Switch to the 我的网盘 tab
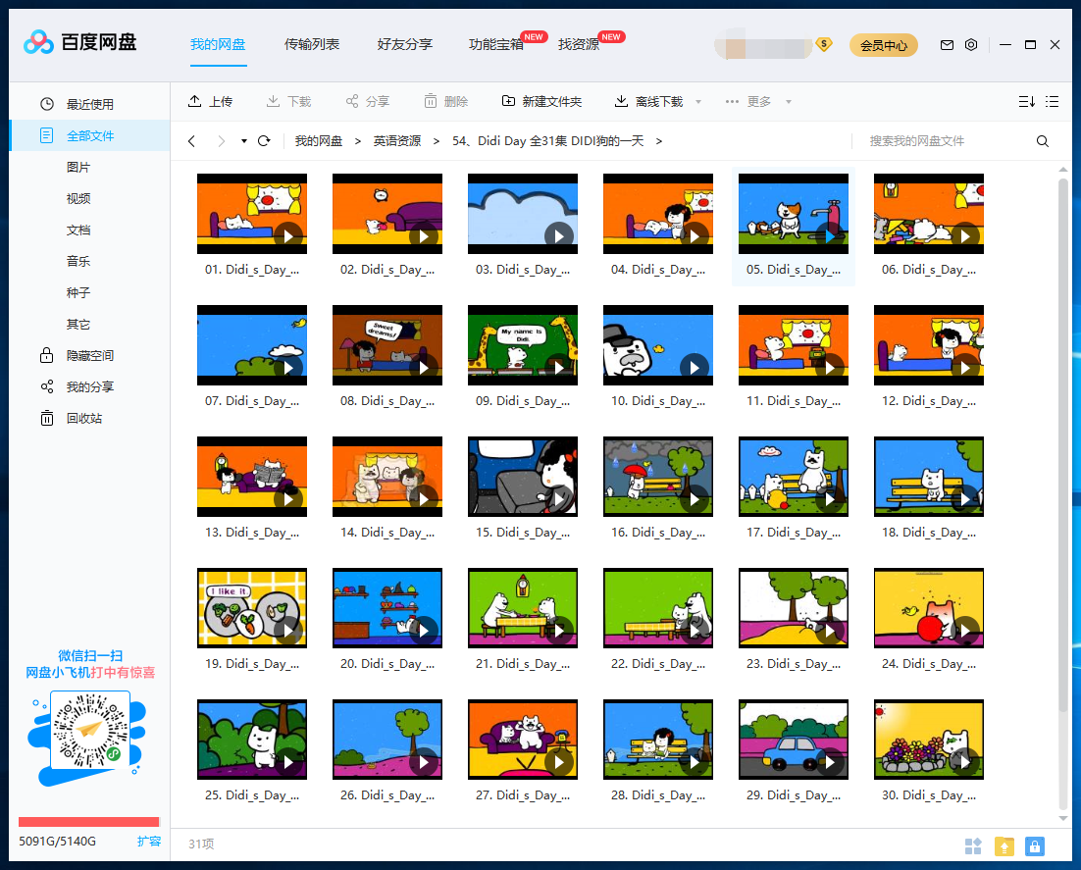Screen dimensions: 1081x870 point(218,45)
